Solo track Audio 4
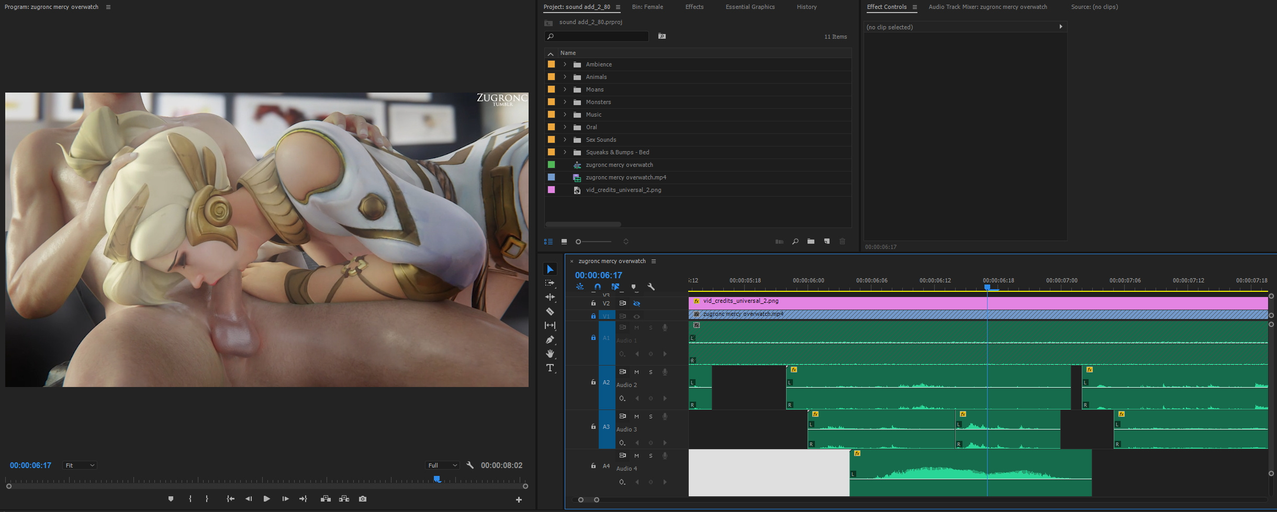This screenshot has width=1277, height=512. click(651, 456)
